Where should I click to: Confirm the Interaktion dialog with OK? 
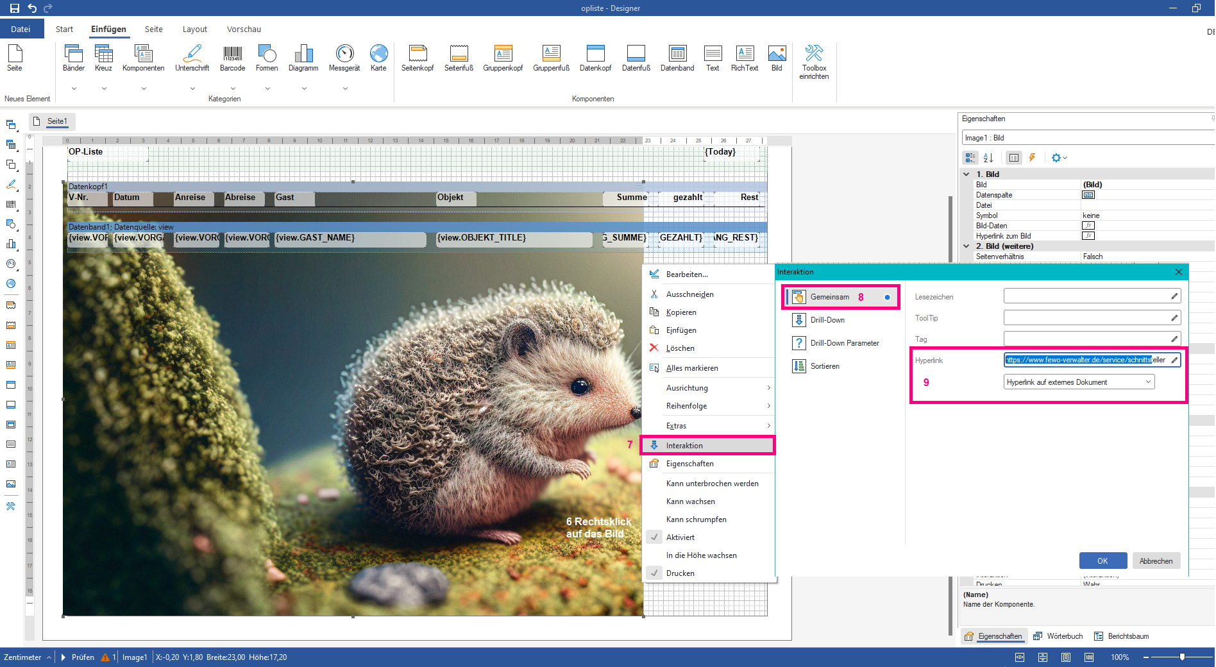[x=1102, y=561]
